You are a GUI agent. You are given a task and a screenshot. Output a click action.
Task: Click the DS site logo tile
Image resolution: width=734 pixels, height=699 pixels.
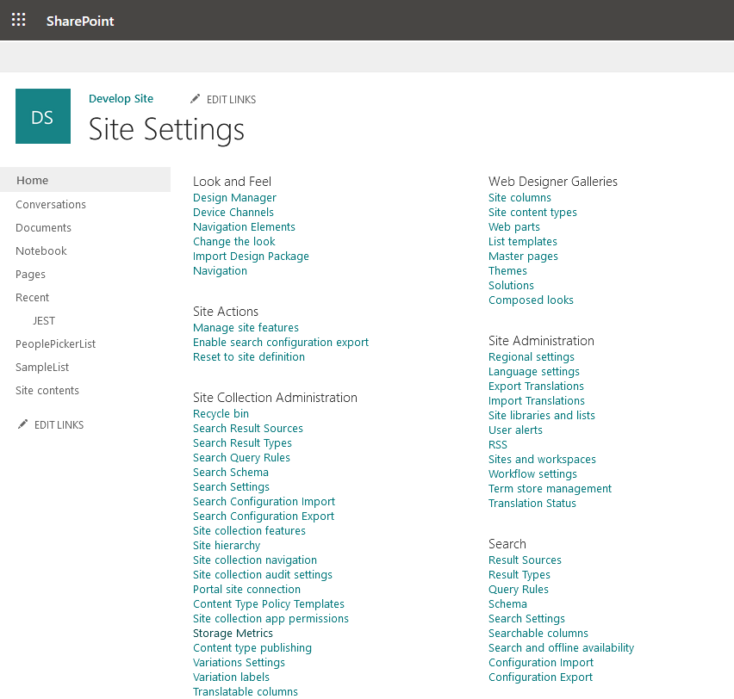(43, 116)
